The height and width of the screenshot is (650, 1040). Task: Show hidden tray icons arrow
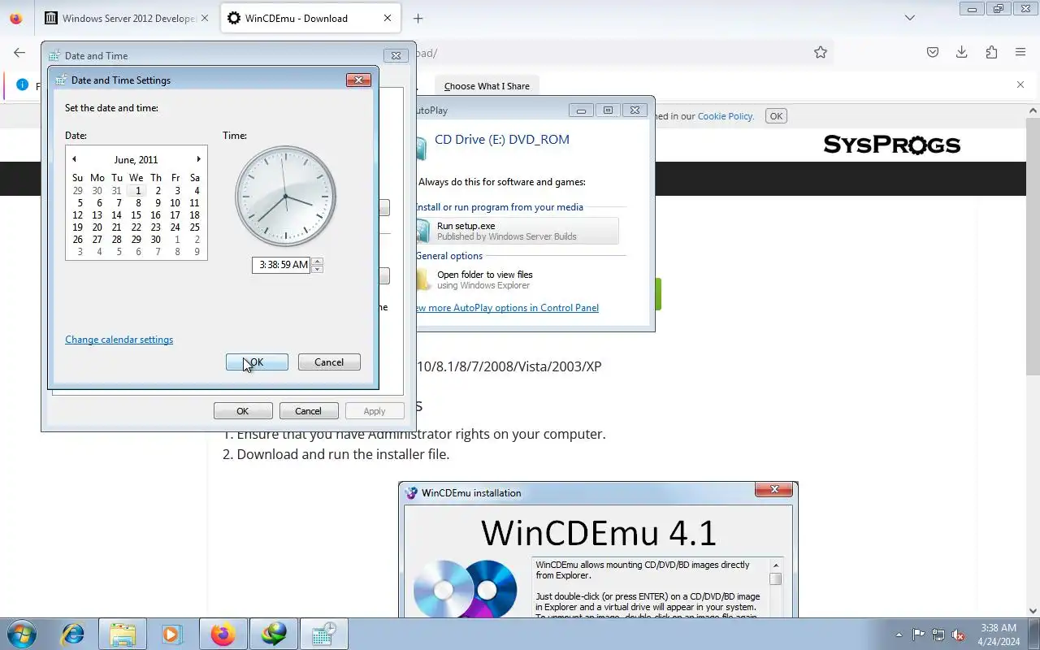[x=899, y=635]
